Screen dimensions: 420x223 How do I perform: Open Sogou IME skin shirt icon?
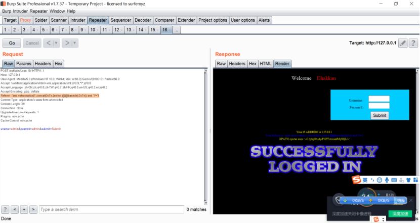[408, 180]
